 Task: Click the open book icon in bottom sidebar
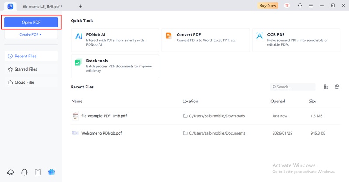(38, 172)
